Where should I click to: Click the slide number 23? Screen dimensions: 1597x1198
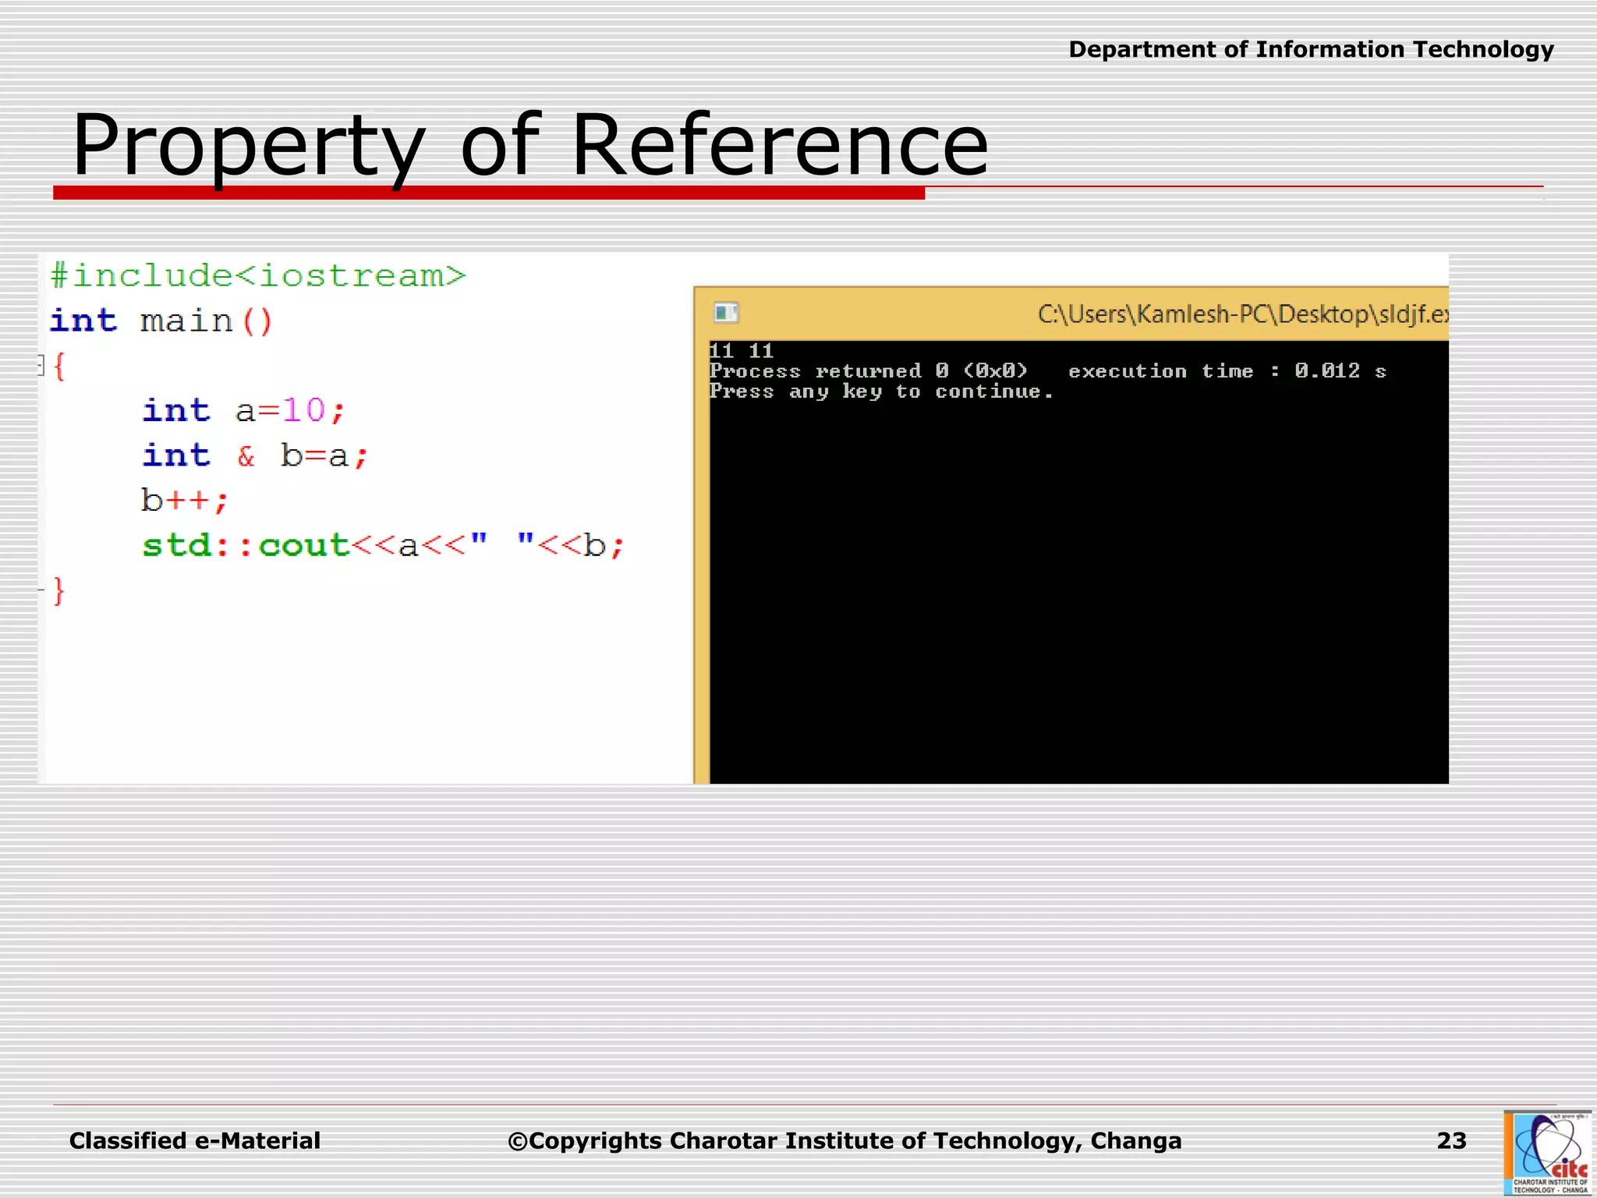(x=1451, y=1140)
